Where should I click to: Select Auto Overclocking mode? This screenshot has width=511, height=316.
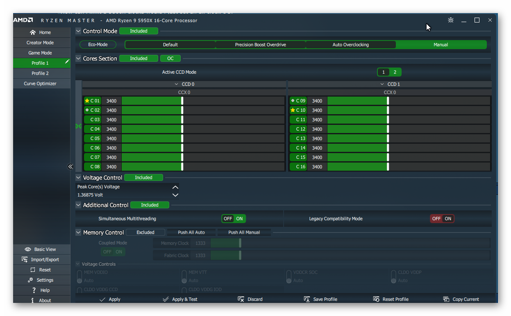[351, 45]
